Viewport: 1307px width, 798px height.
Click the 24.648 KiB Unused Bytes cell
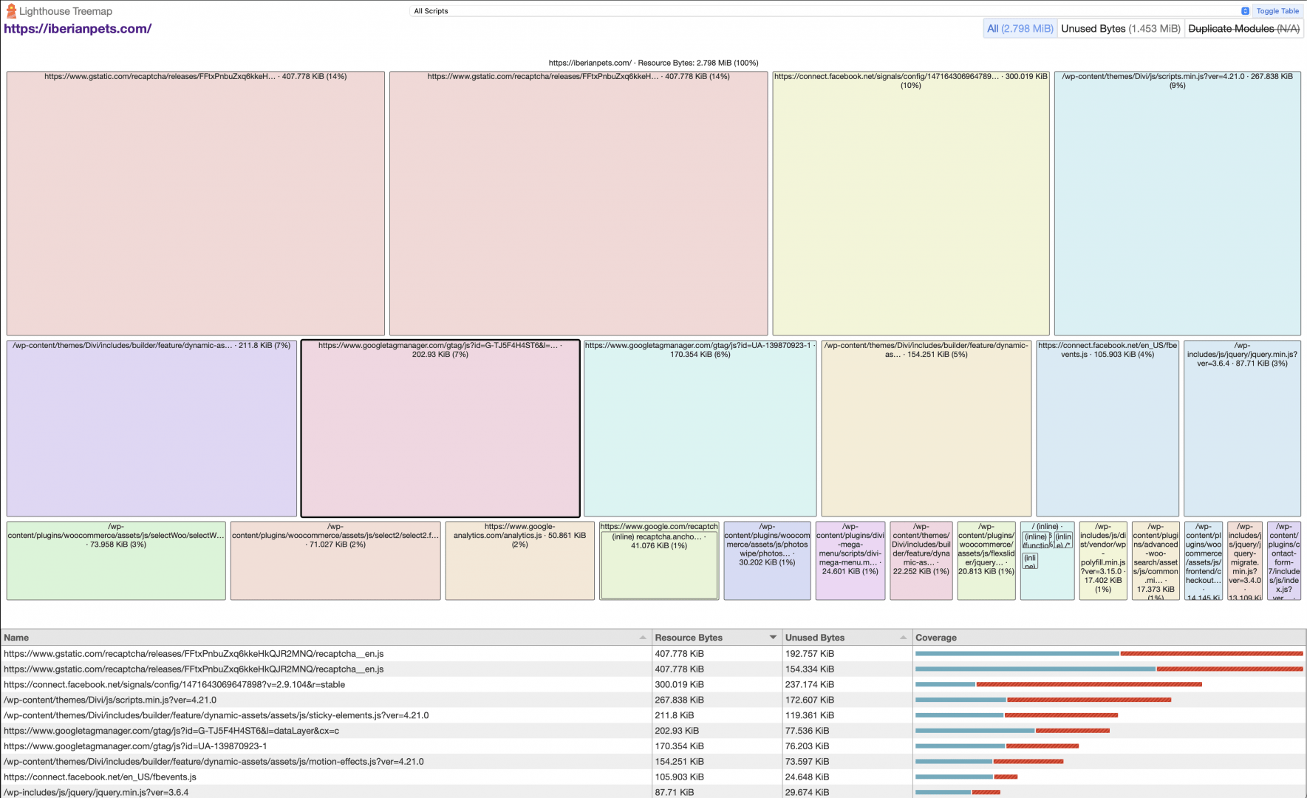click(847, 777)
